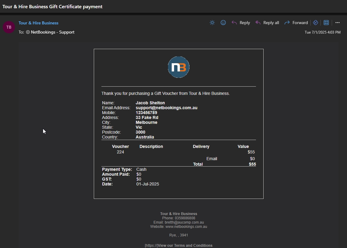Viewport: 347px width, 248px height.
Task: Click the city value Melbourne
Action: [x=147, y=122]
